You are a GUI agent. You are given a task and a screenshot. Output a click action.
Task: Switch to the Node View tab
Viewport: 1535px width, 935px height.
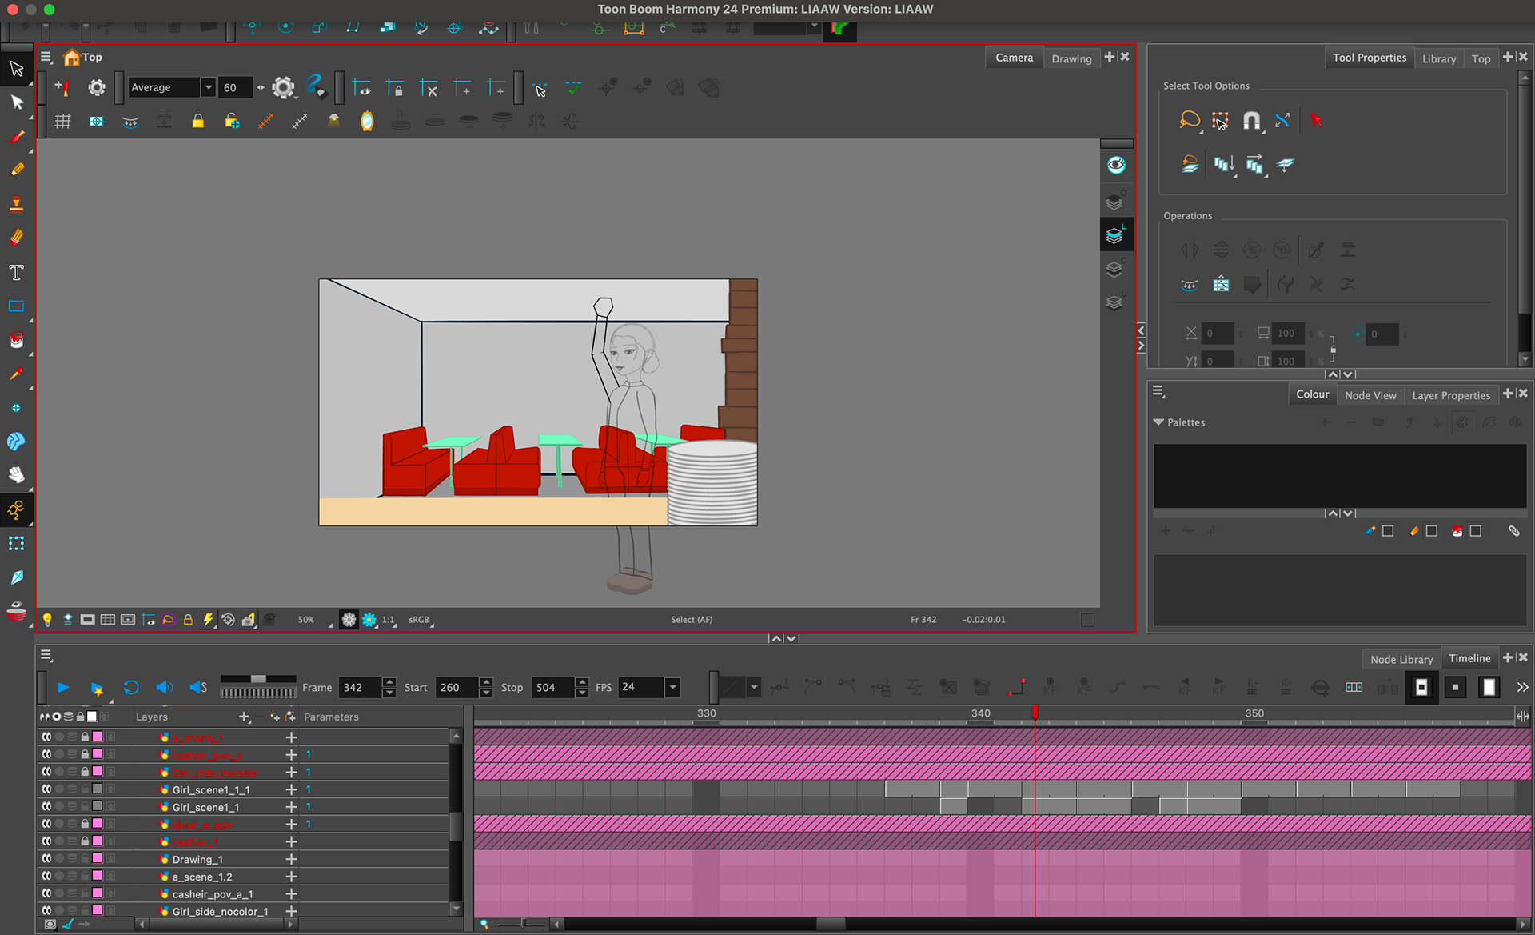click(x=1370, y=395)
